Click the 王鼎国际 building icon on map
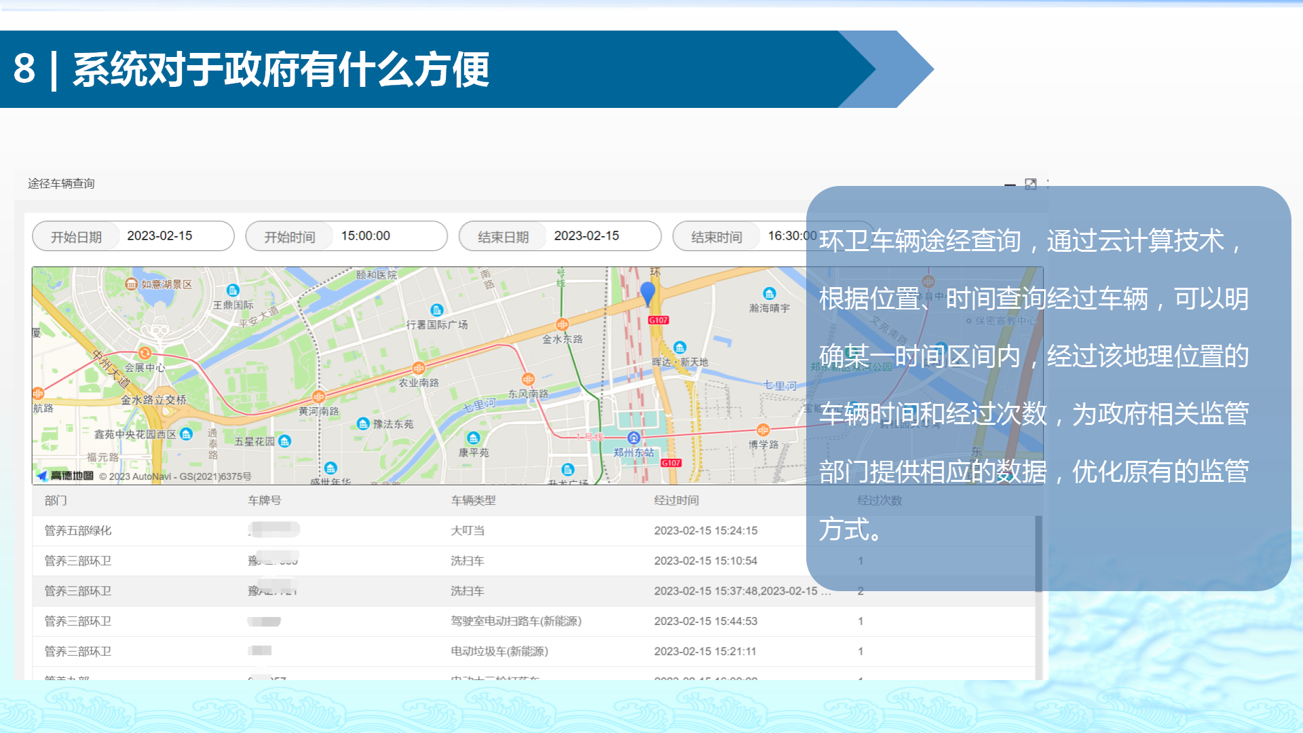This screenshot has width=1303, height=733. [233, 290]
